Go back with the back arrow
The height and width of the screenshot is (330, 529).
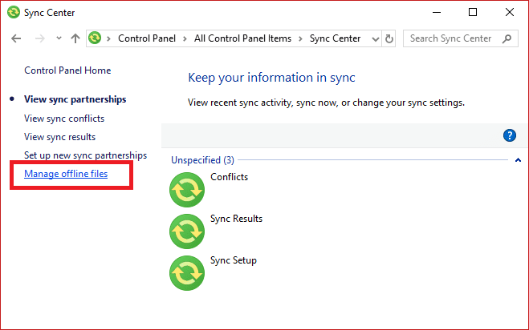(17, 38)
